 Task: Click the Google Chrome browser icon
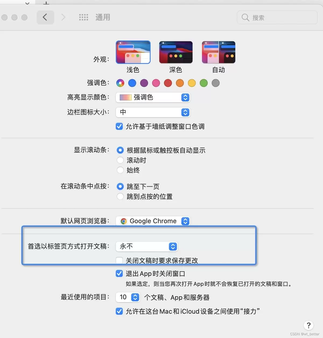124,221
